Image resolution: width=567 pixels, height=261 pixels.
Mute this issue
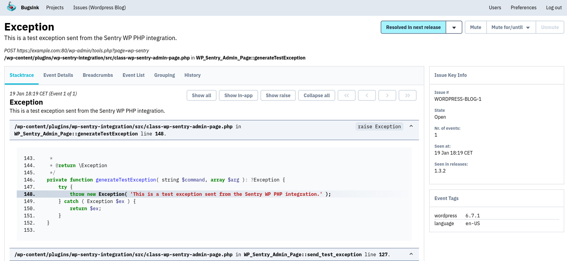click(x=475, y=28)
